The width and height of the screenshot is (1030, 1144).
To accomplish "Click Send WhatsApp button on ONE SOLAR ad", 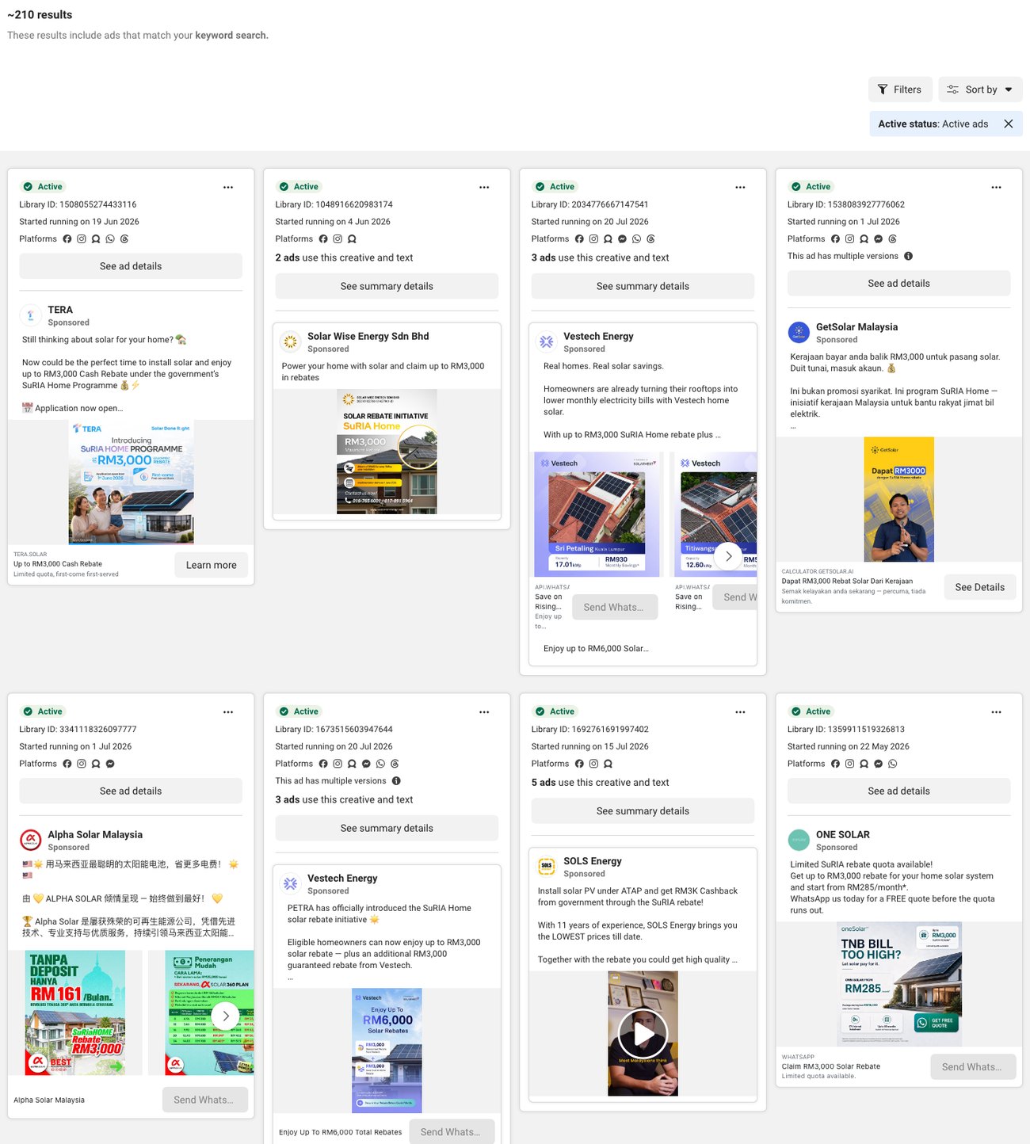I will pyautogui.click(x=973, y=1067).
